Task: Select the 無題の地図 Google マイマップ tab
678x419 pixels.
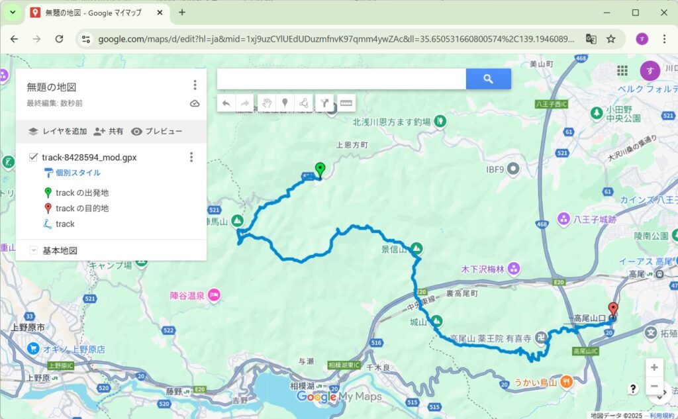Action: coord(97,13)
